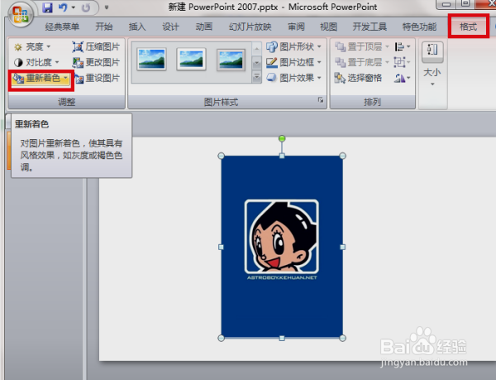Open the 对比度 contrast dropdown
Viewport: 496px width, 380px height.
click(36, 62)
